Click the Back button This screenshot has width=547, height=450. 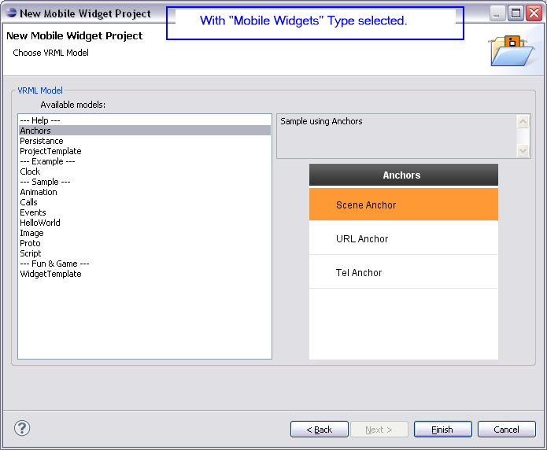tap(320, 430)
